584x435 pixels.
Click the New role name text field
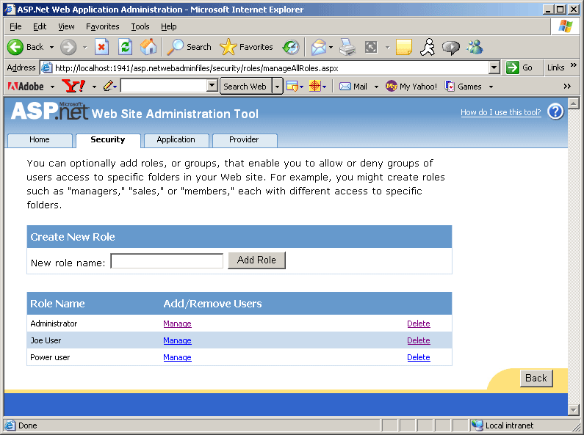[x=167, y=261]
